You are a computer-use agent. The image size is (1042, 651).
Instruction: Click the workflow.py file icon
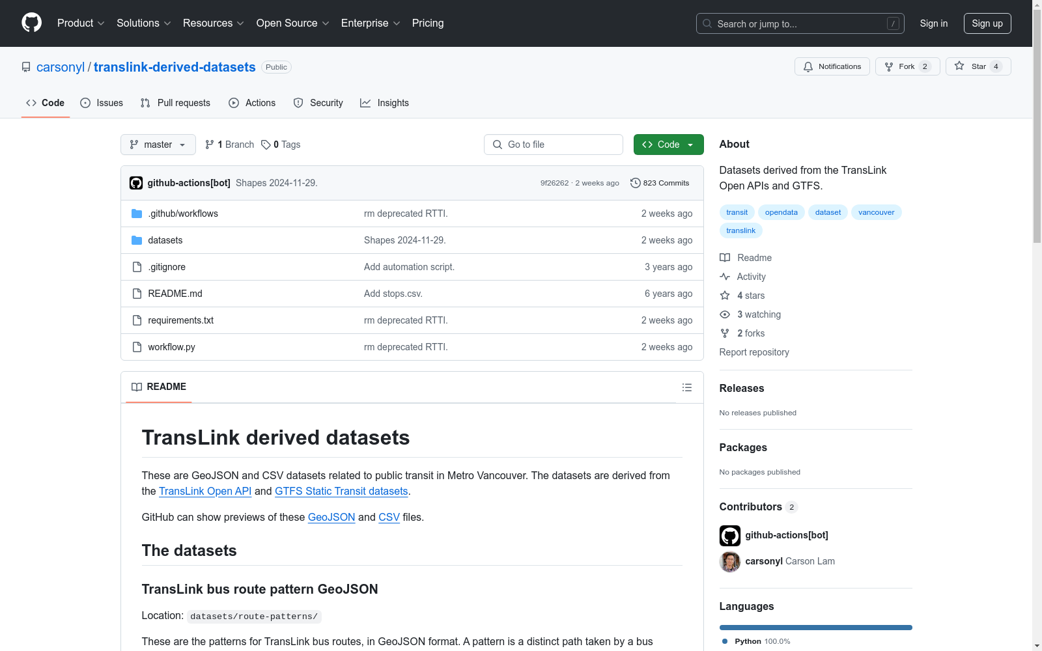tap(137, 347)
